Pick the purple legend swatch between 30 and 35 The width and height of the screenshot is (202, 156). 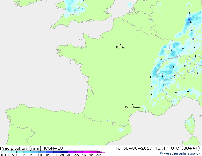(x=72, y=152)
